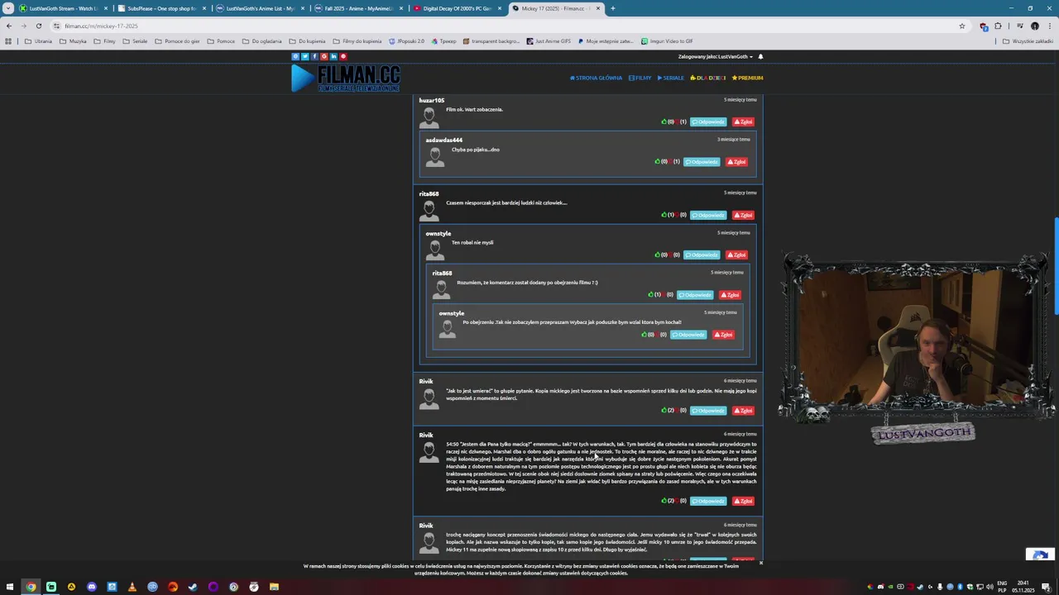The height and width of the screenshot is (595, 1059).
Task: Switch to the SubsPlease browser tab
Action: point(162,8)
